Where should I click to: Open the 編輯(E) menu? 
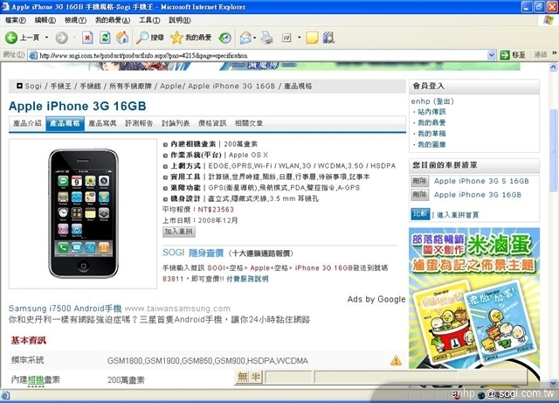pos(45,20)
